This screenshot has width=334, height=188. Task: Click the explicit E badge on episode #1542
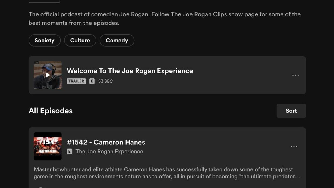70,152
